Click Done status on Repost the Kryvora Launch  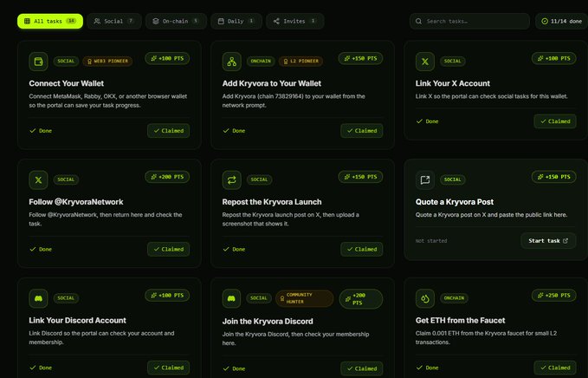tap(234, 249)
